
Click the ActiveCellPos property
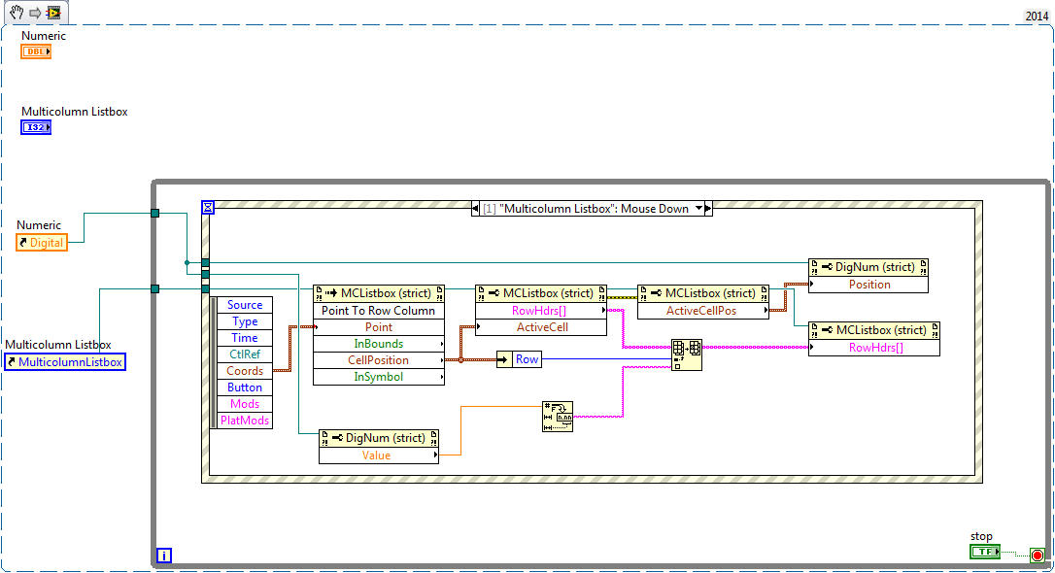click(702, 311)
